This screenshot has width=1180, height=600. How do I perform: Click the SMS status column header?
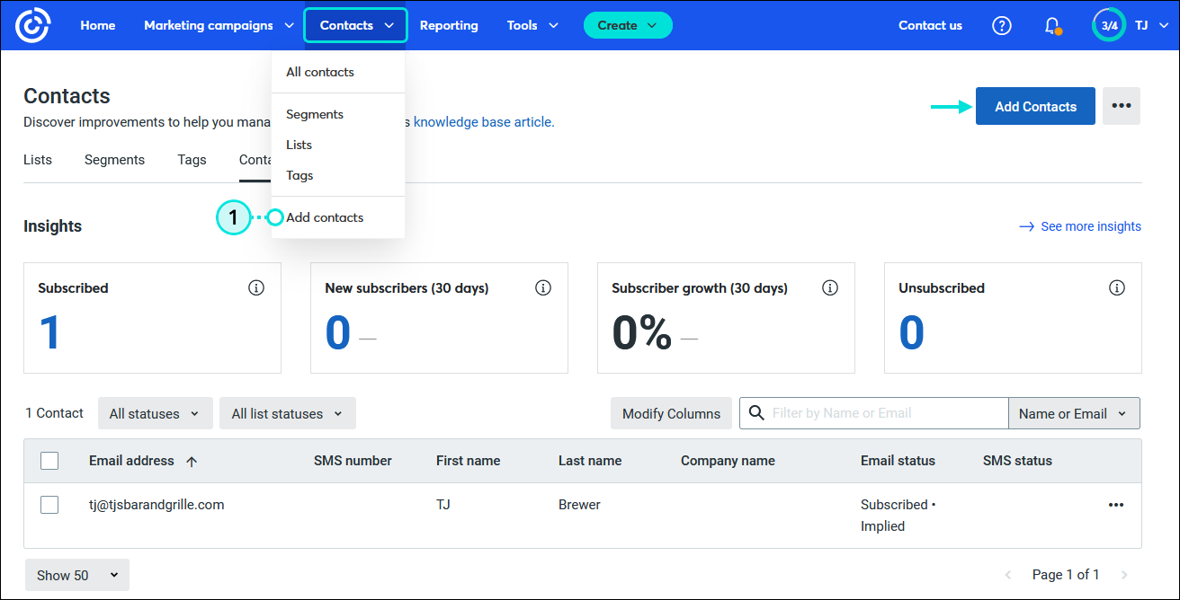pos(1017,461)
